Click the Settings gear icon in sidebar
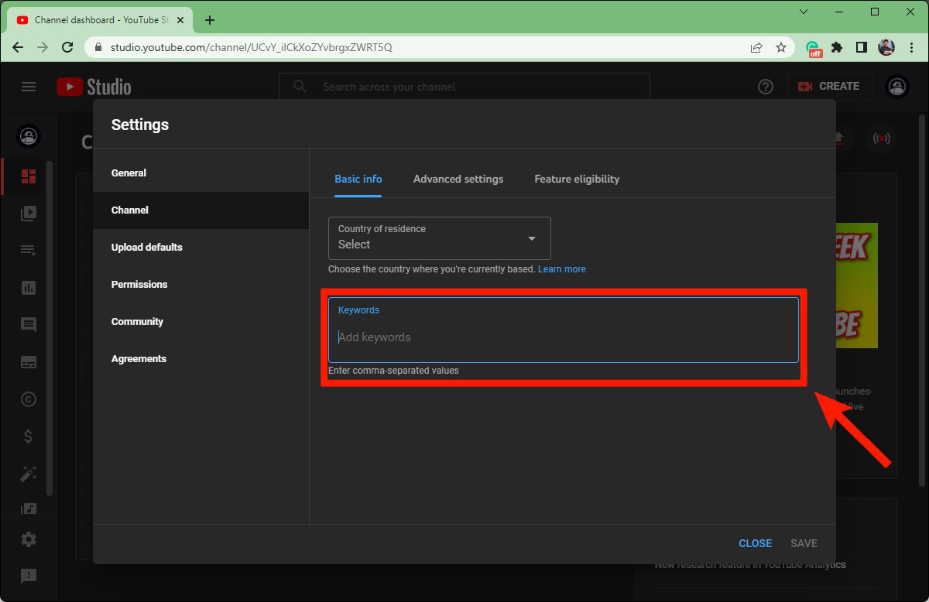Viewport: 929px width, 602px height. tap(29, 539)
